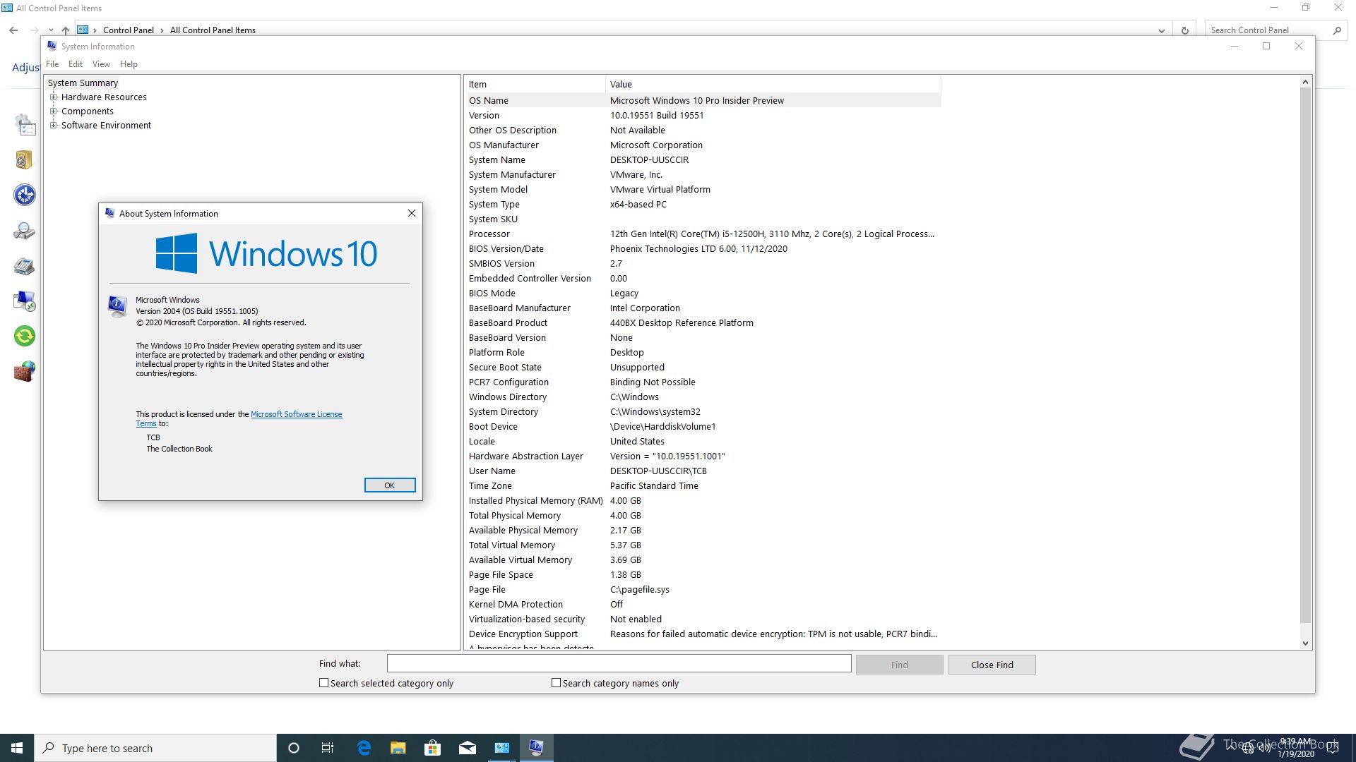Open the Mail app from the taskbar
The width and height of the screenshot is (1356, 762).
468,748
